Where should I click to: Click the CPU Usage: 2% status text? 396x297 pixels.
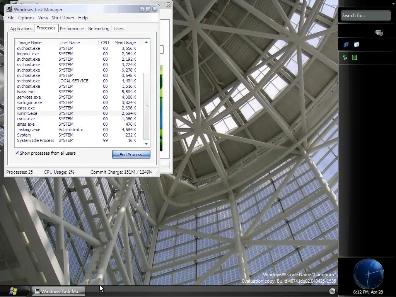point(59,172)
